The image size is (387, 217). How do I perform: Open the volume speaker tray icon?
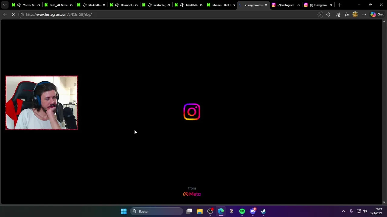pyautogui.click(x=365, y=211)
